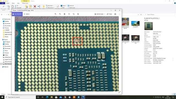This screenshot has height=99, width=176.
Task: Click the Paste icon in Explorer ribbon
Action: pyautogui.click(x=12, y=7)
